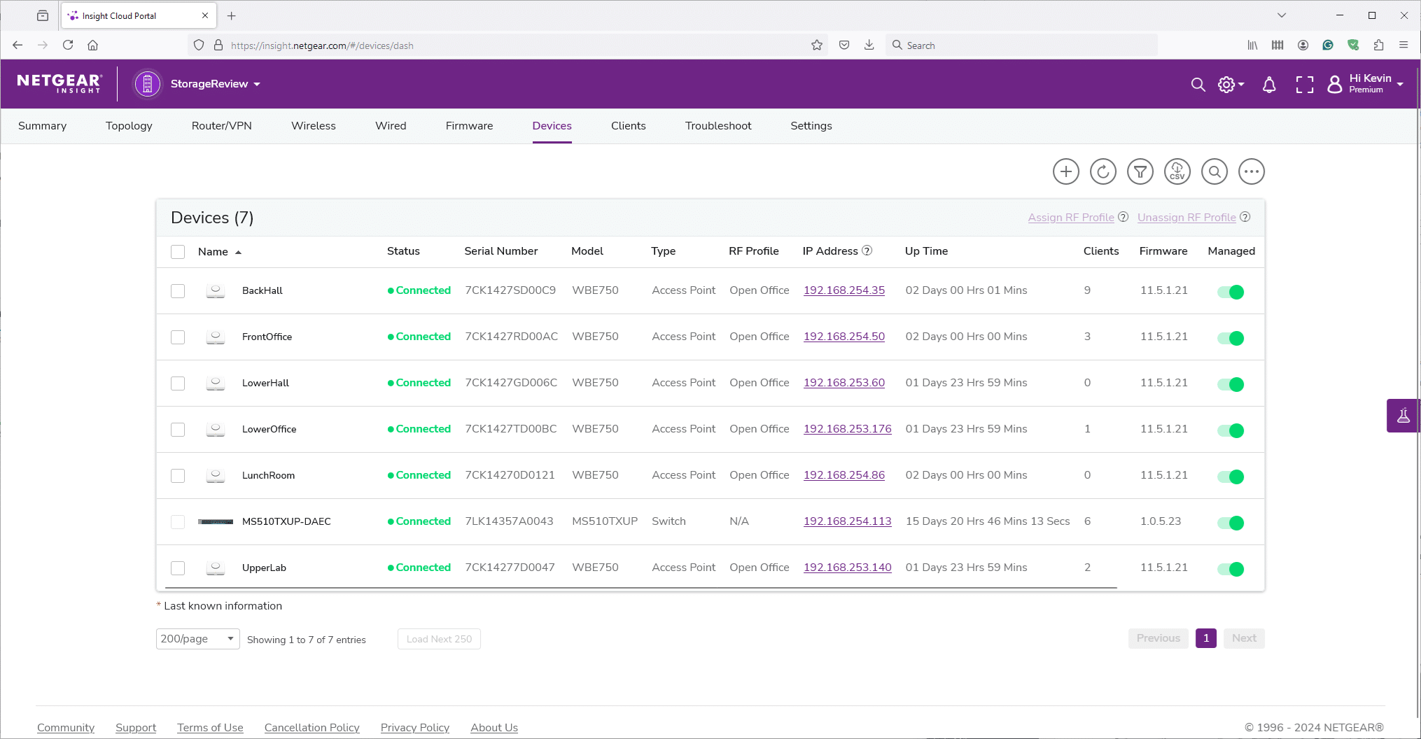This screenshot has height=739, width=1421.
Task: Open the notifications bell
Action: tap(1268, 85)
